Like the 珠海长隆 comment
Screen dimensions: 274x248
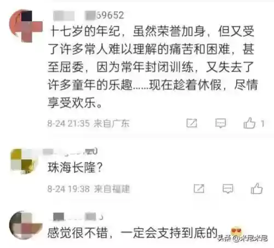[257, 188]
